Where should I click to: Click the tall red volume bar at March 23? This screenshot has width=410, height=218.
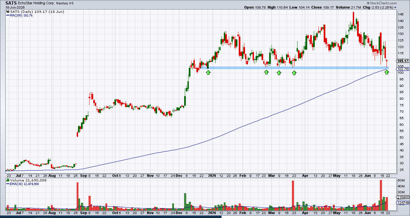[293, 195]
